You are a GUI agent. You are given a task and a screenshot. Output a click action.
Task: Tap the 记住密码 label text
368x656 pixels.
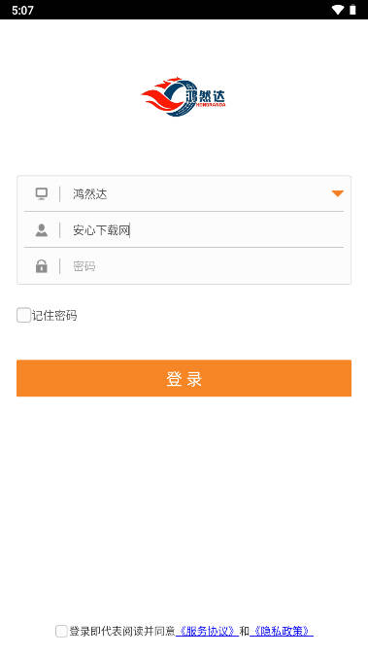coord(54,316)
